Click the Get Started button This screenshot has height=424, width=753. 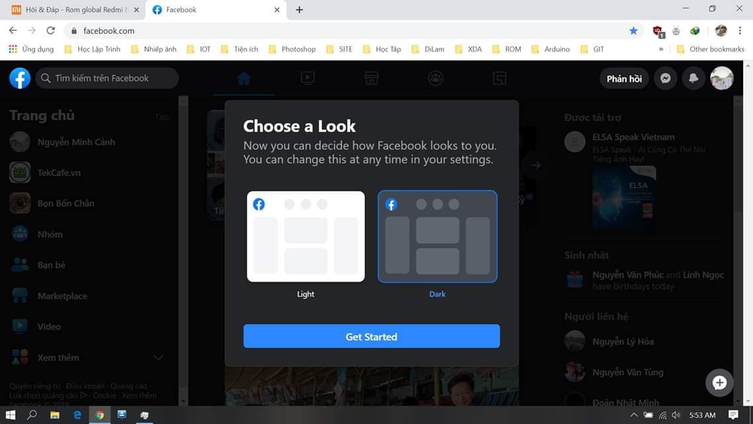pos(372,336)
